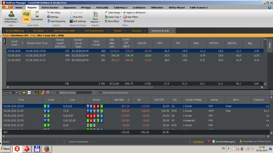Select the 01.06.2015 session row

click(x=135, y=60)
